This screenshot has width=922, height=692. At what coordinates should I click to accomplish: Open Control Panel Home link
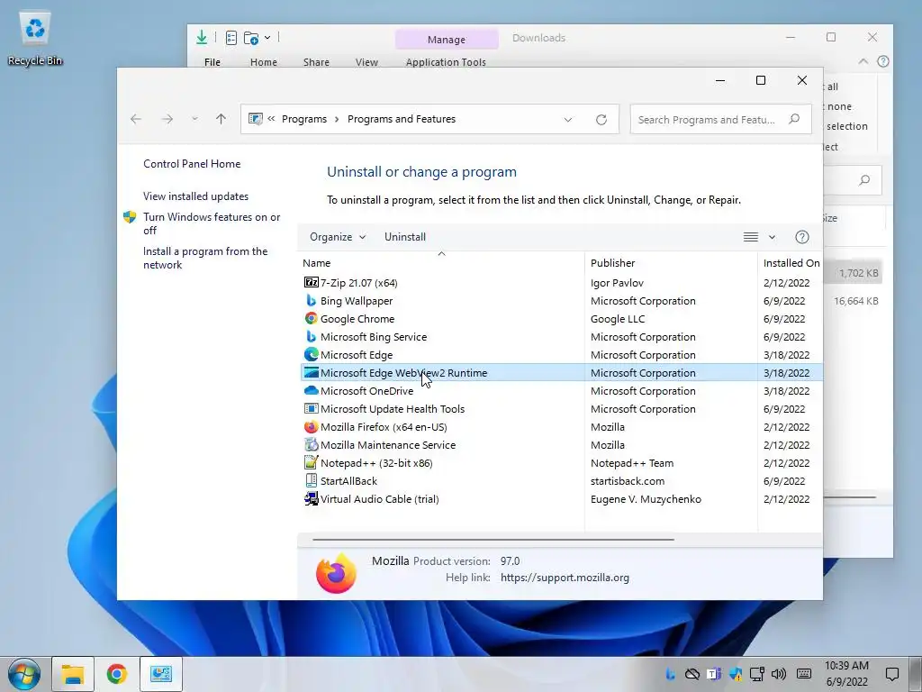[x=192, y=164]
